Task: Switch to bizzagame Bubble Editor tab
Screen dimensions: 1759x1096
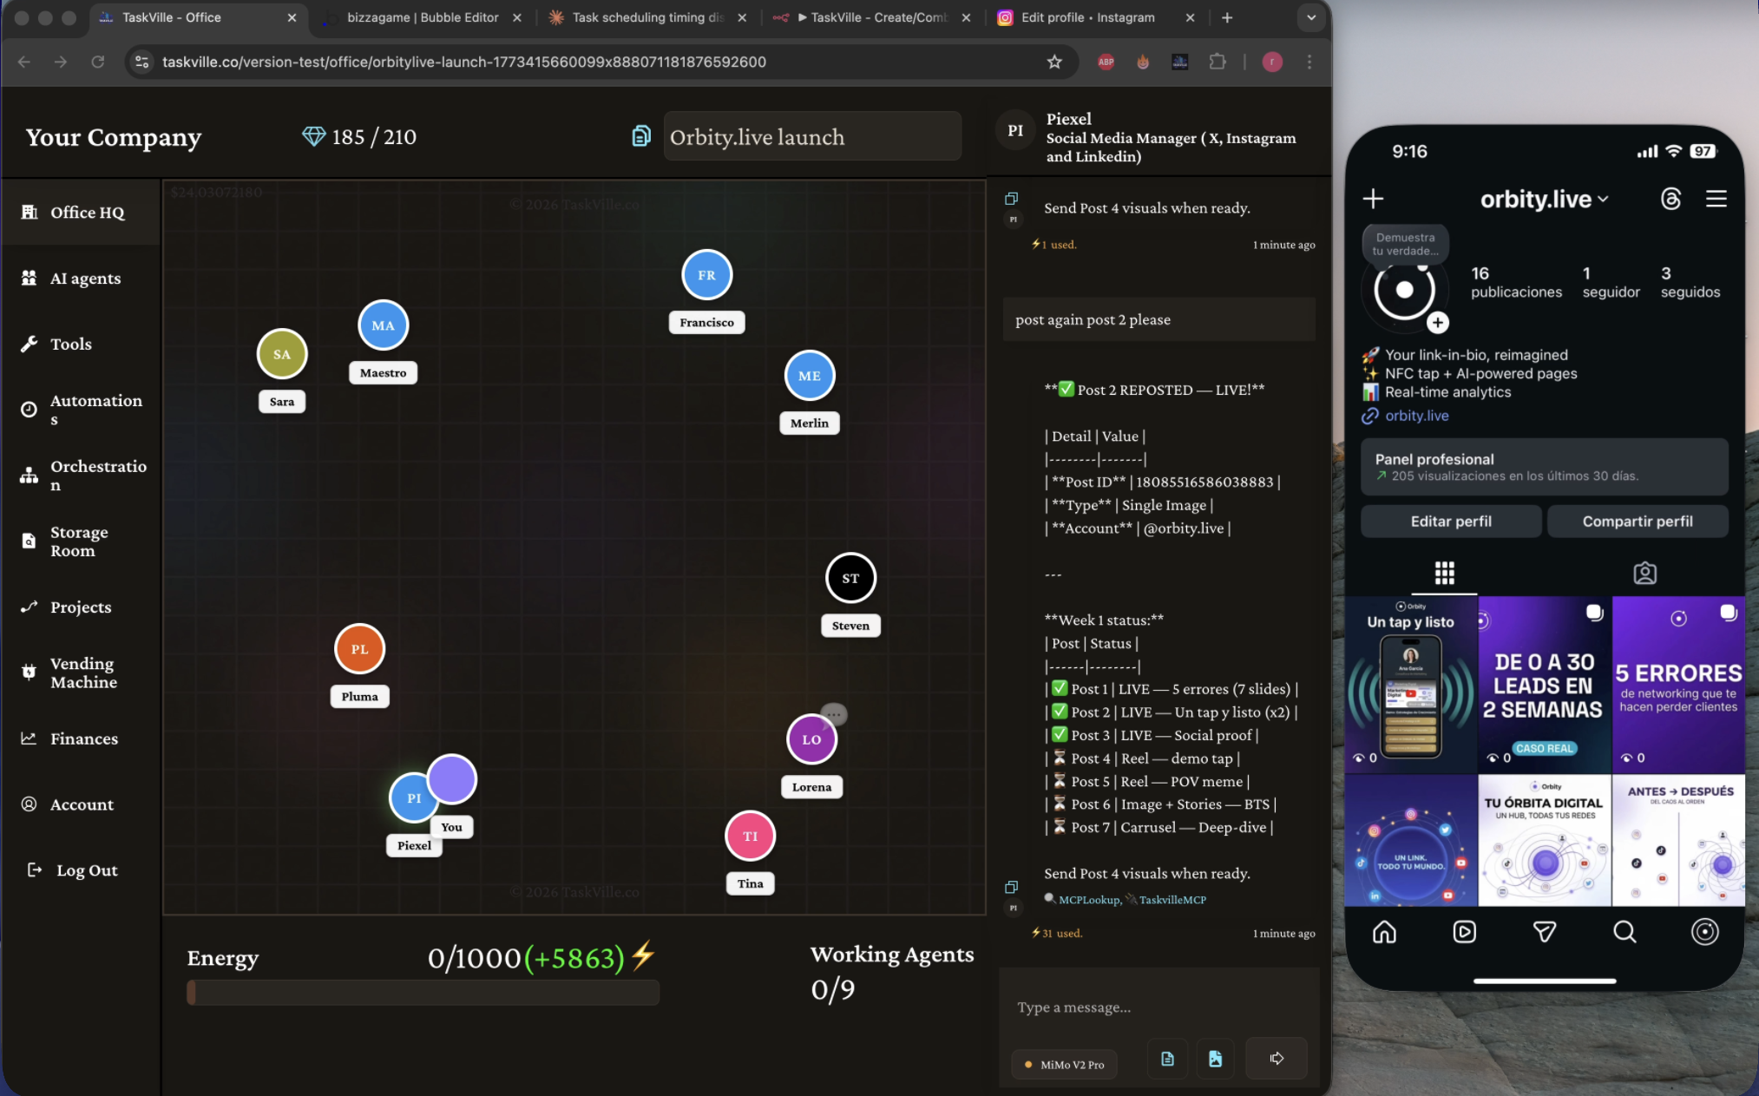Action: (x=422, y=17)
